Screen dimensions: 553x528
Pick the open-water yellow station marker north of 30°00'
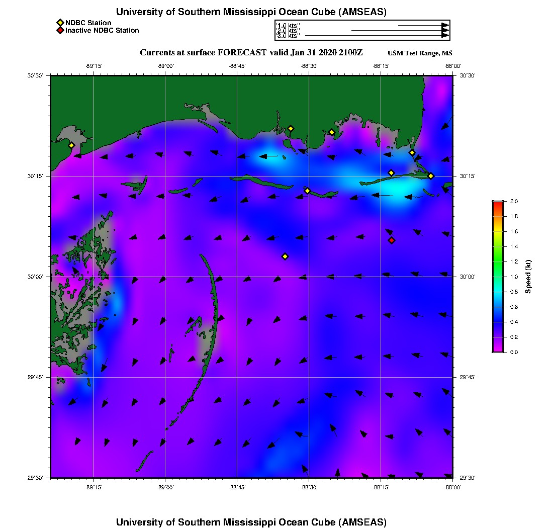coord(286,256)
